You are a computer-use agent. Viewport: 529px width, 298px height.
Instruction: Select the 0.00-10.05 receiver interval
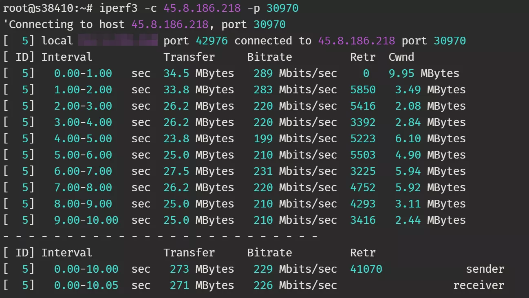click(86, 285)
